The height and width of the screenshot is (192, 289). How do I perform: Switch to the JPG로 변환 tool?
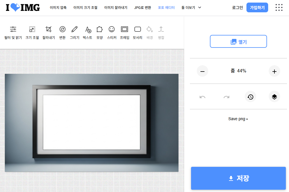coord(143,7)
